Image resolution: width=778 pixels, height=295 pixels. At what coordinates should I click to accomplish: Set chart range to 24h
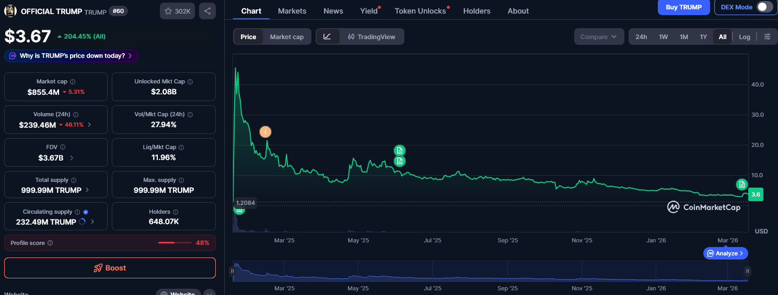pyautogui.click(x=641, y=36)
